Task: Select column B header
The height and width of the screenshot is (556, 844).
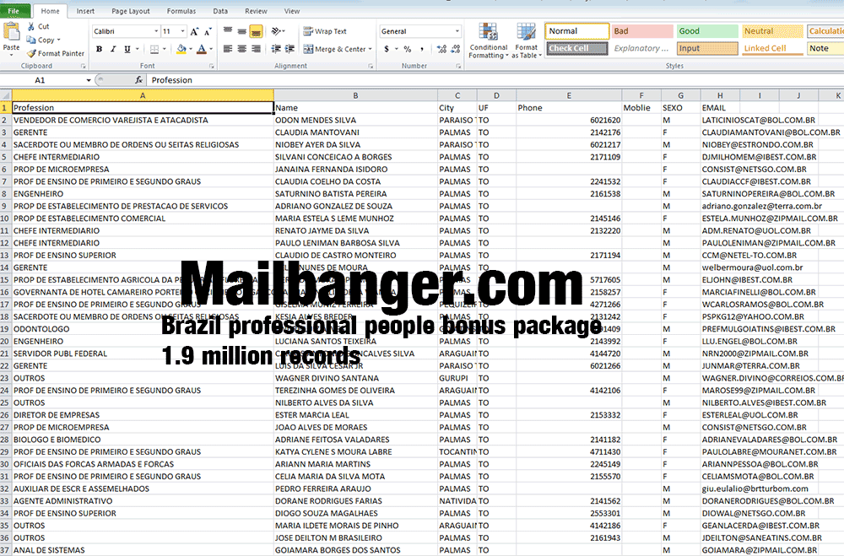Action: click(355, 95)
